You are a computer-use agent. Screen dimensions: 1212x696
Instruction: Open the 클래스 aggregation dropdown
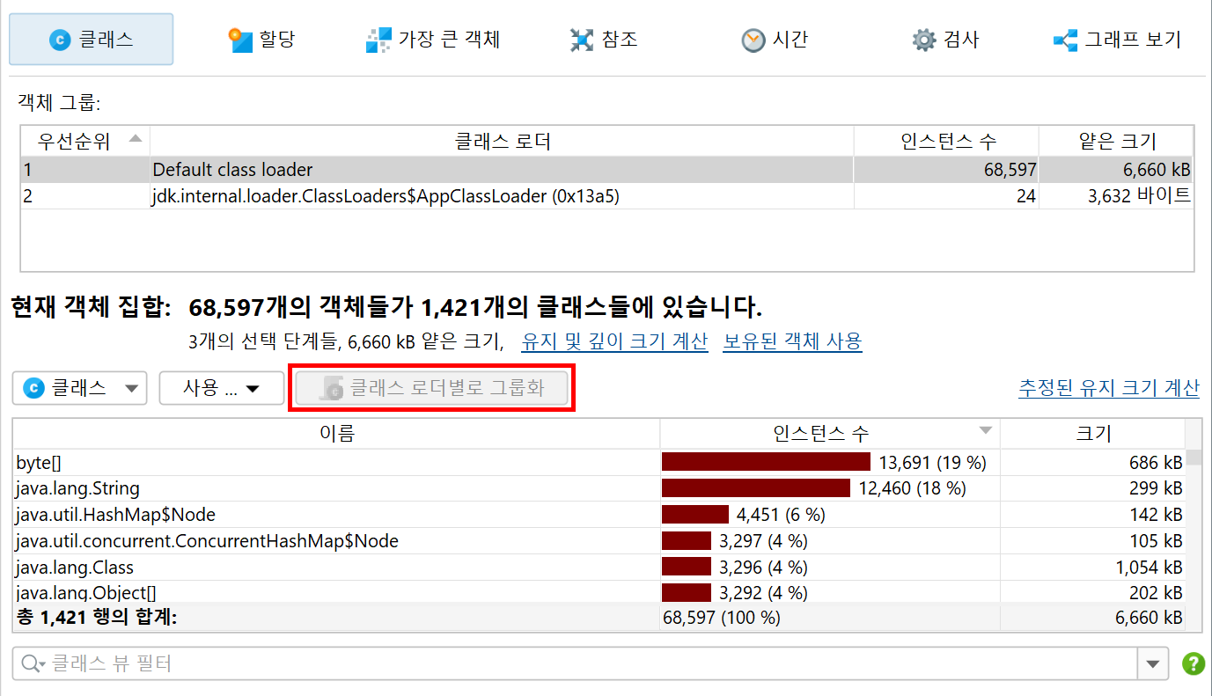click(79, 388)
